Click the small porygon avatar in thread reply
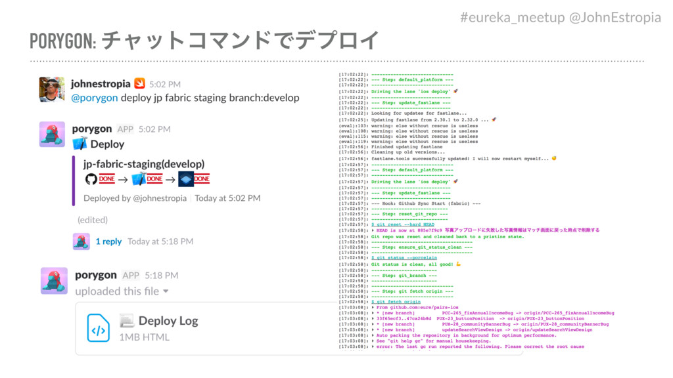Viewport: 673px width, 378px height. click(81, 241)
